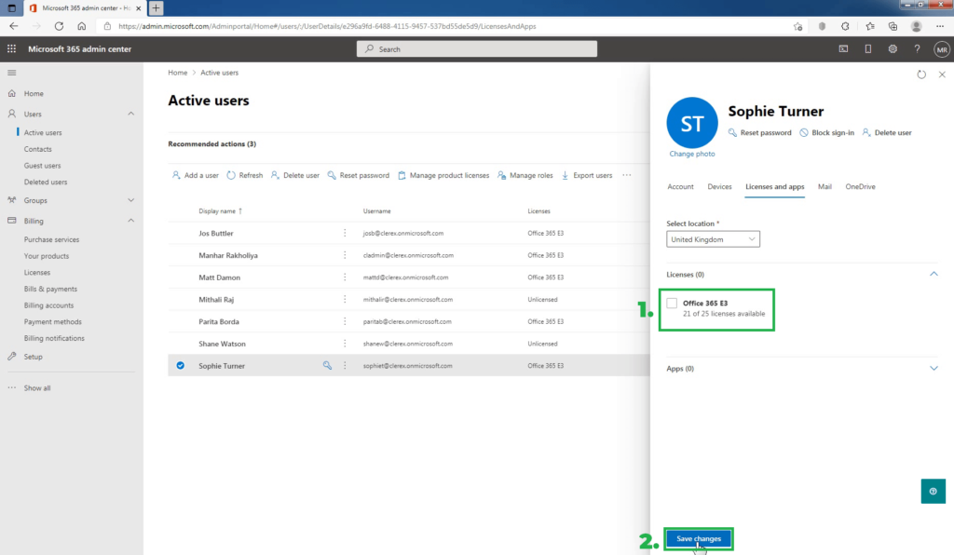Open more options for Manhar Rakholiya
Image resolution: width=954 pixels, height=555 pixels.
(x=345, y=255)
